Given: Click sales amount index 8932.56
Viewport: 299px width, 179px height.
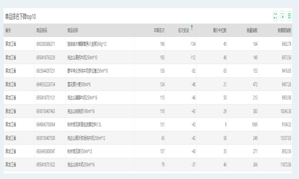Looking at the screenshot, I should pos(287,151).
